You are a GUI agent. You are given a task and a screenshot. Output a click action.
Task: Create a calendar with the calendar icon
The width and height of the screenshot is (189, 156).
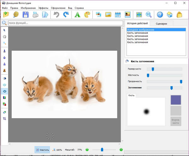118,15
